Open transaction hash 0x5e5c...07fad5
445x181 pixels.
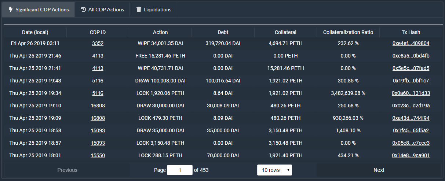(411, 68)
